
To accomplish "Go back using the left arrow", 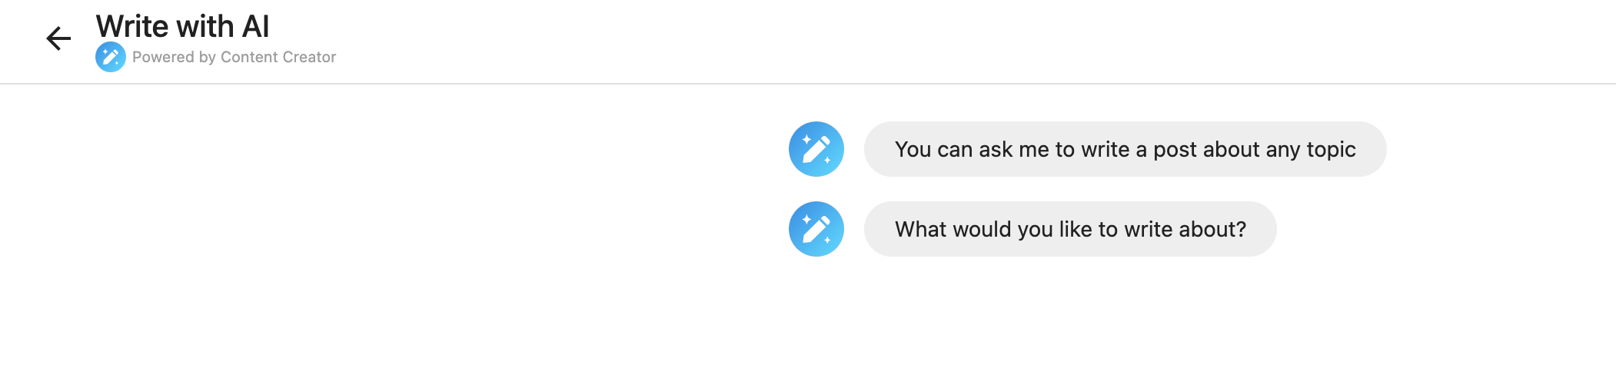I will pos(58,38).
